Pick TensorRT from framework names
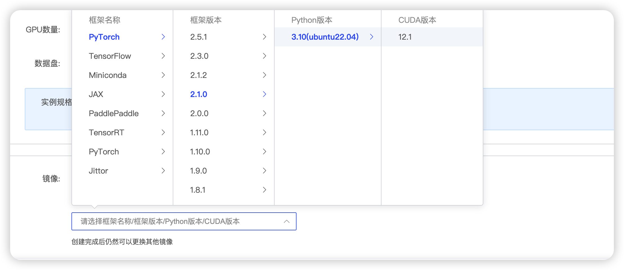The image size is (624, 270). (106, 132)
